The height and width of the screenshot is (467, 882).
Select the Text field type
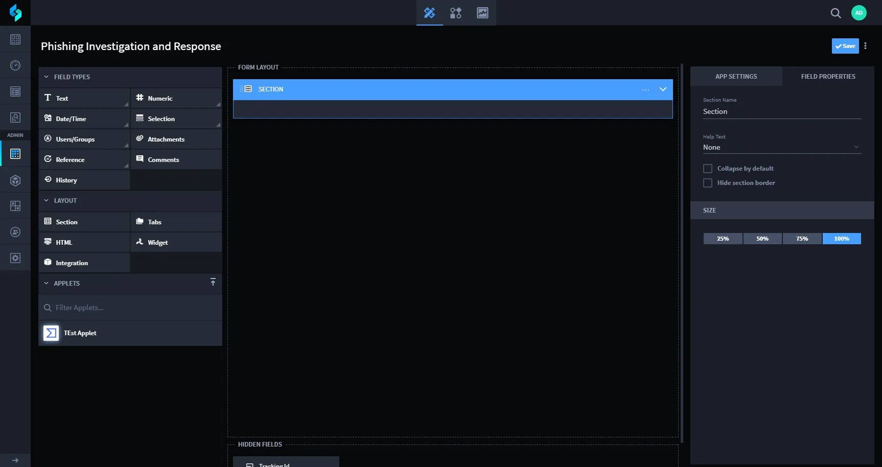84,98
